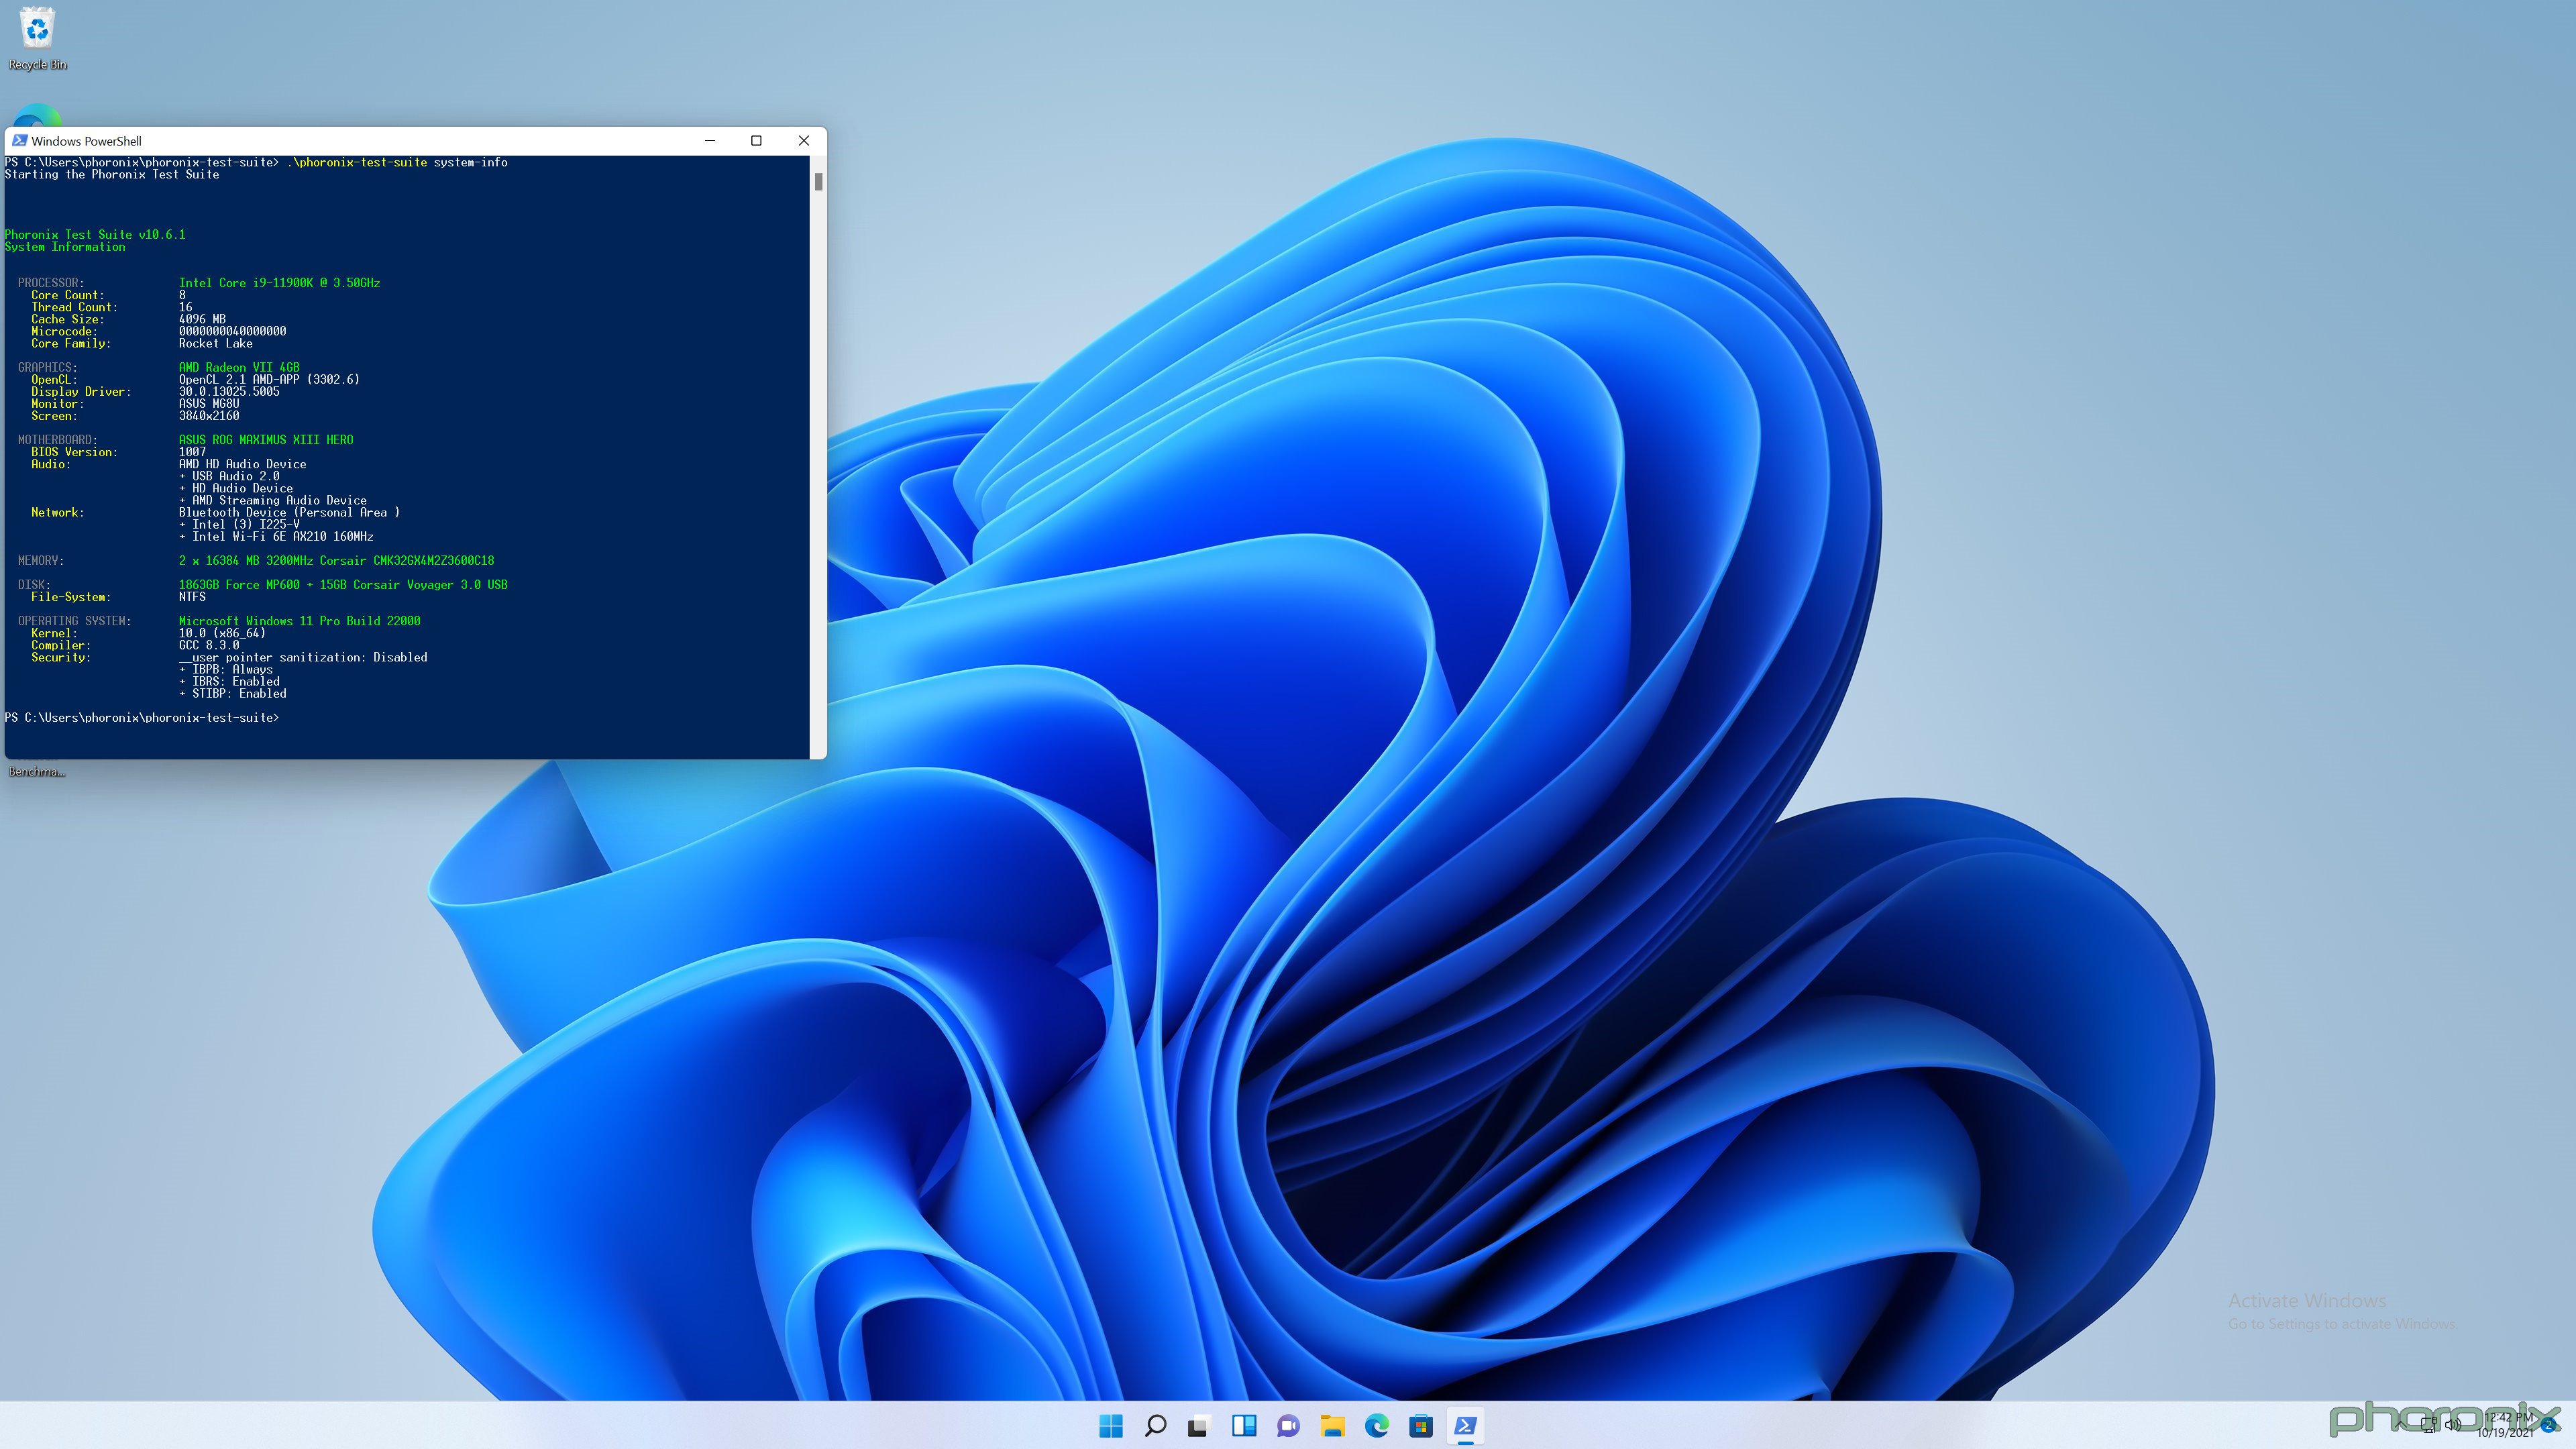Click the '3840x2160' screen value
This screenshot has height=1449, width=2576.
(209, 416)
